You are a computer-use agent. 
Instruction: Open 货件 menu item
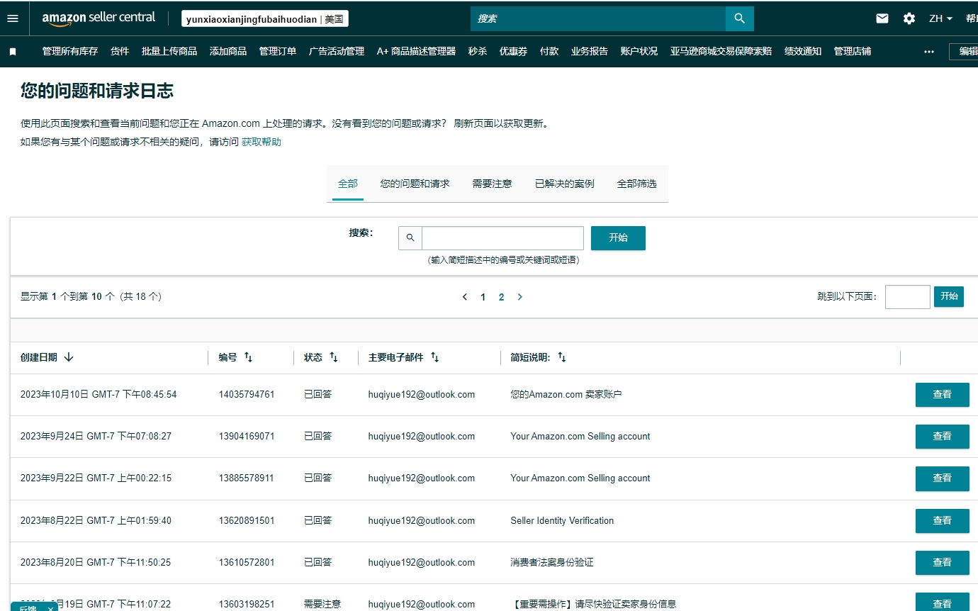(x=120, y=51)
